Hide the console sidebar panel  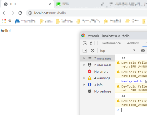click(x=85, y=50)
